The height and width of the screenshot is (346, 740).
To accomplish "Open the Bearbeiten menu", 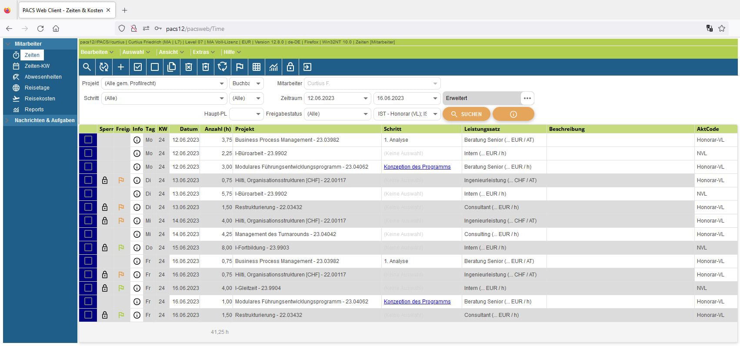I will click(97, 52).
